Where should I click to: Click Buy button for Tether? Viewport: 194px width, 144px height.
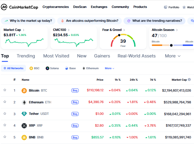75,114
